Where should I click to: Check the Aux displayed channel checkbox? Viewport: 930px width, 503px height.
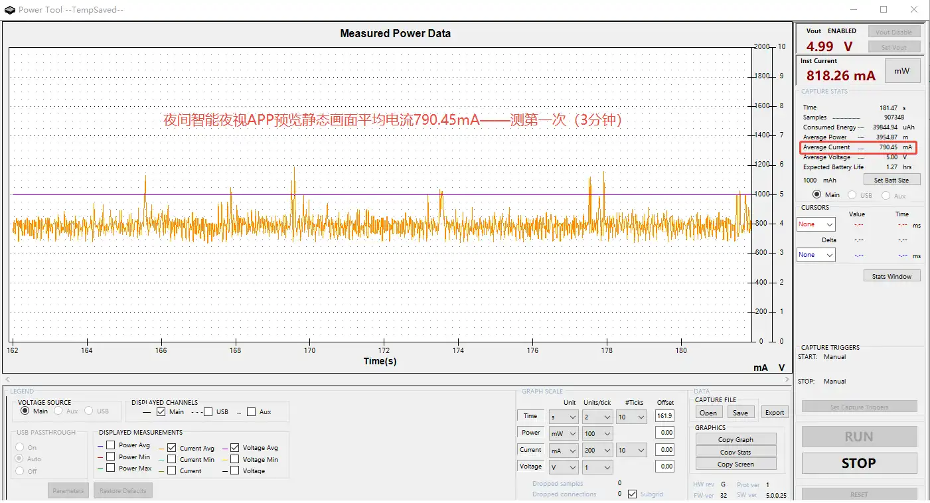[251, 411]
